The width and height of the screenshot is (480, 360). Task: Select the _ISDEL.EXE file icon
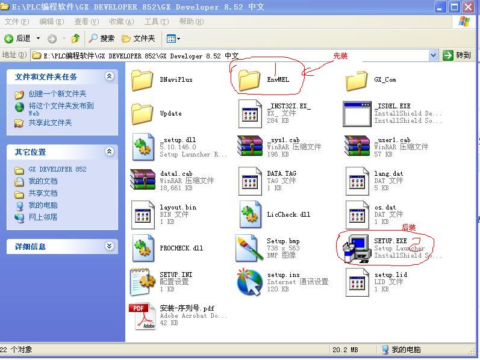tap(357, 113)
